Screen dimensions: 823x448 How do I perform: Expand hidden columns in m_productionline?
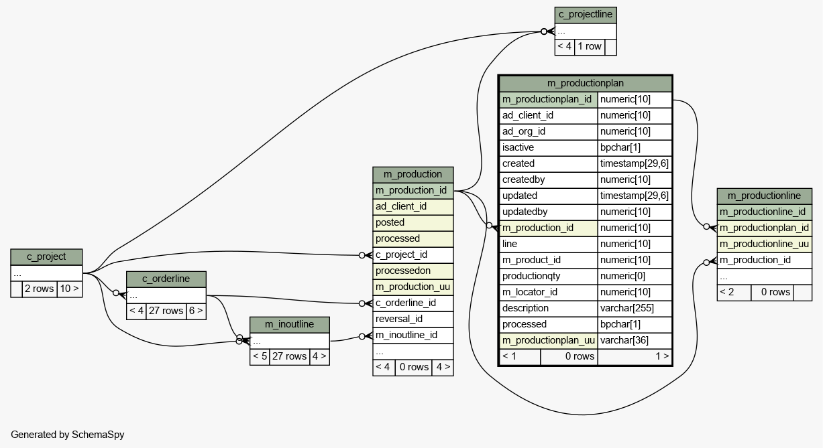[x=764, y=276]
